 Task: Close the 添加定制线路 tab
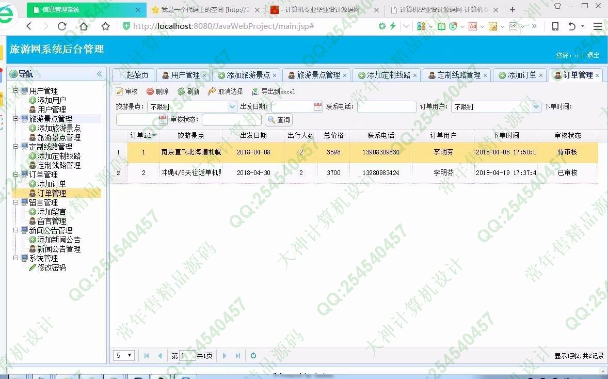pos(415,75)
